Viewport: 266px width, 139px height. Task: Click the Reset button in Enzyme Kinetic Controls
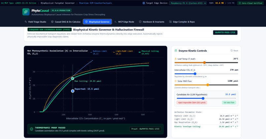pos(234,51)
